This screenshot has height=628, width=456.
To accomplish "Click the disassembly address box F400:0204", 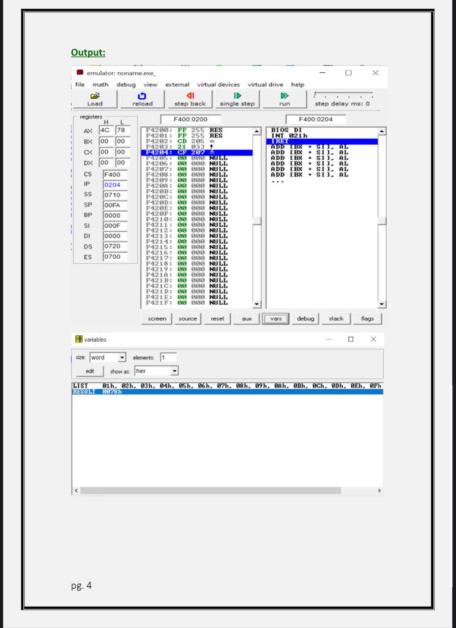I will tap(316, 120).
